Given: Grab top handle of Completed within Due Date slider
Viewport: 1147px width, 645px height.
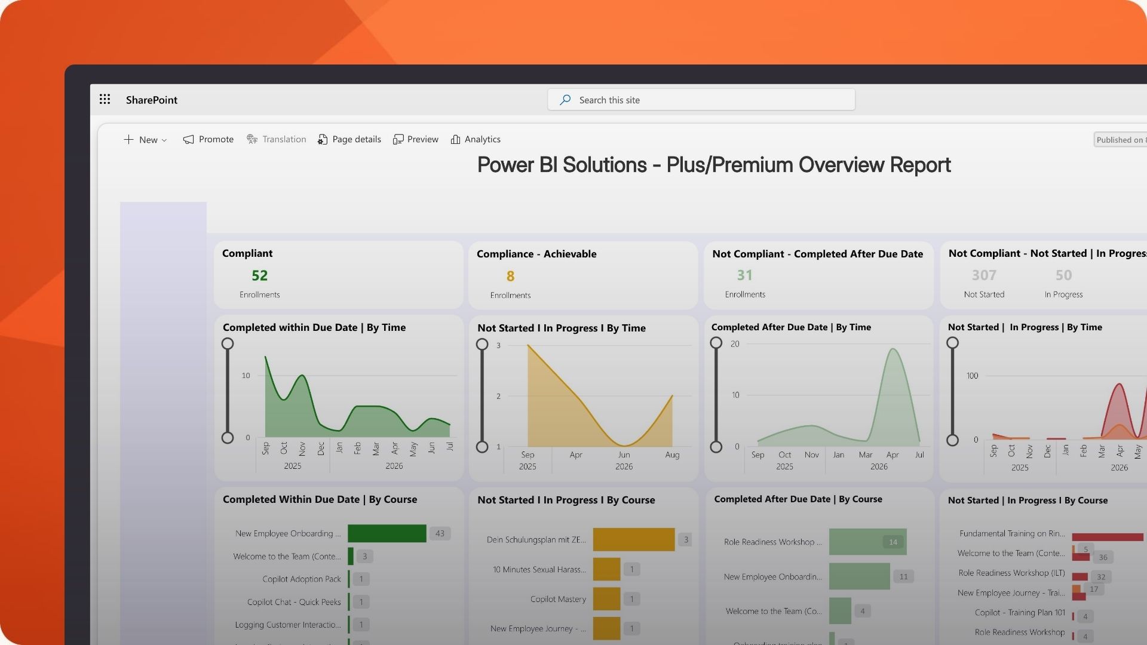Looking at the screenshot, I should [x=228, y=343].
